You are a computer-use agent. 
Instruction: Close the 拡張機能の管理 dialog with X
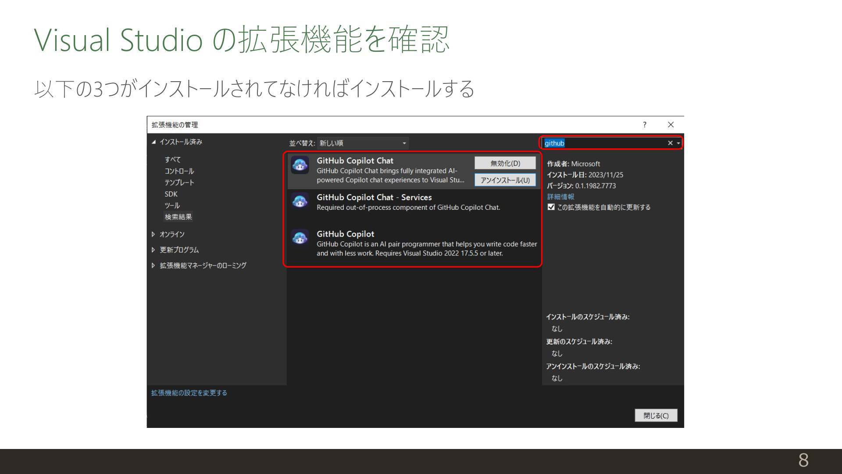coord(671,125)
